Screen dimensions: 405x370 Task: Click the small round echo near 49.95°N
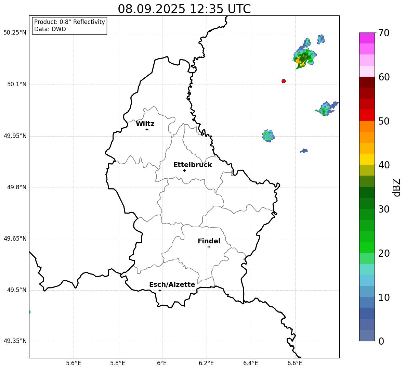coord(269,136)
